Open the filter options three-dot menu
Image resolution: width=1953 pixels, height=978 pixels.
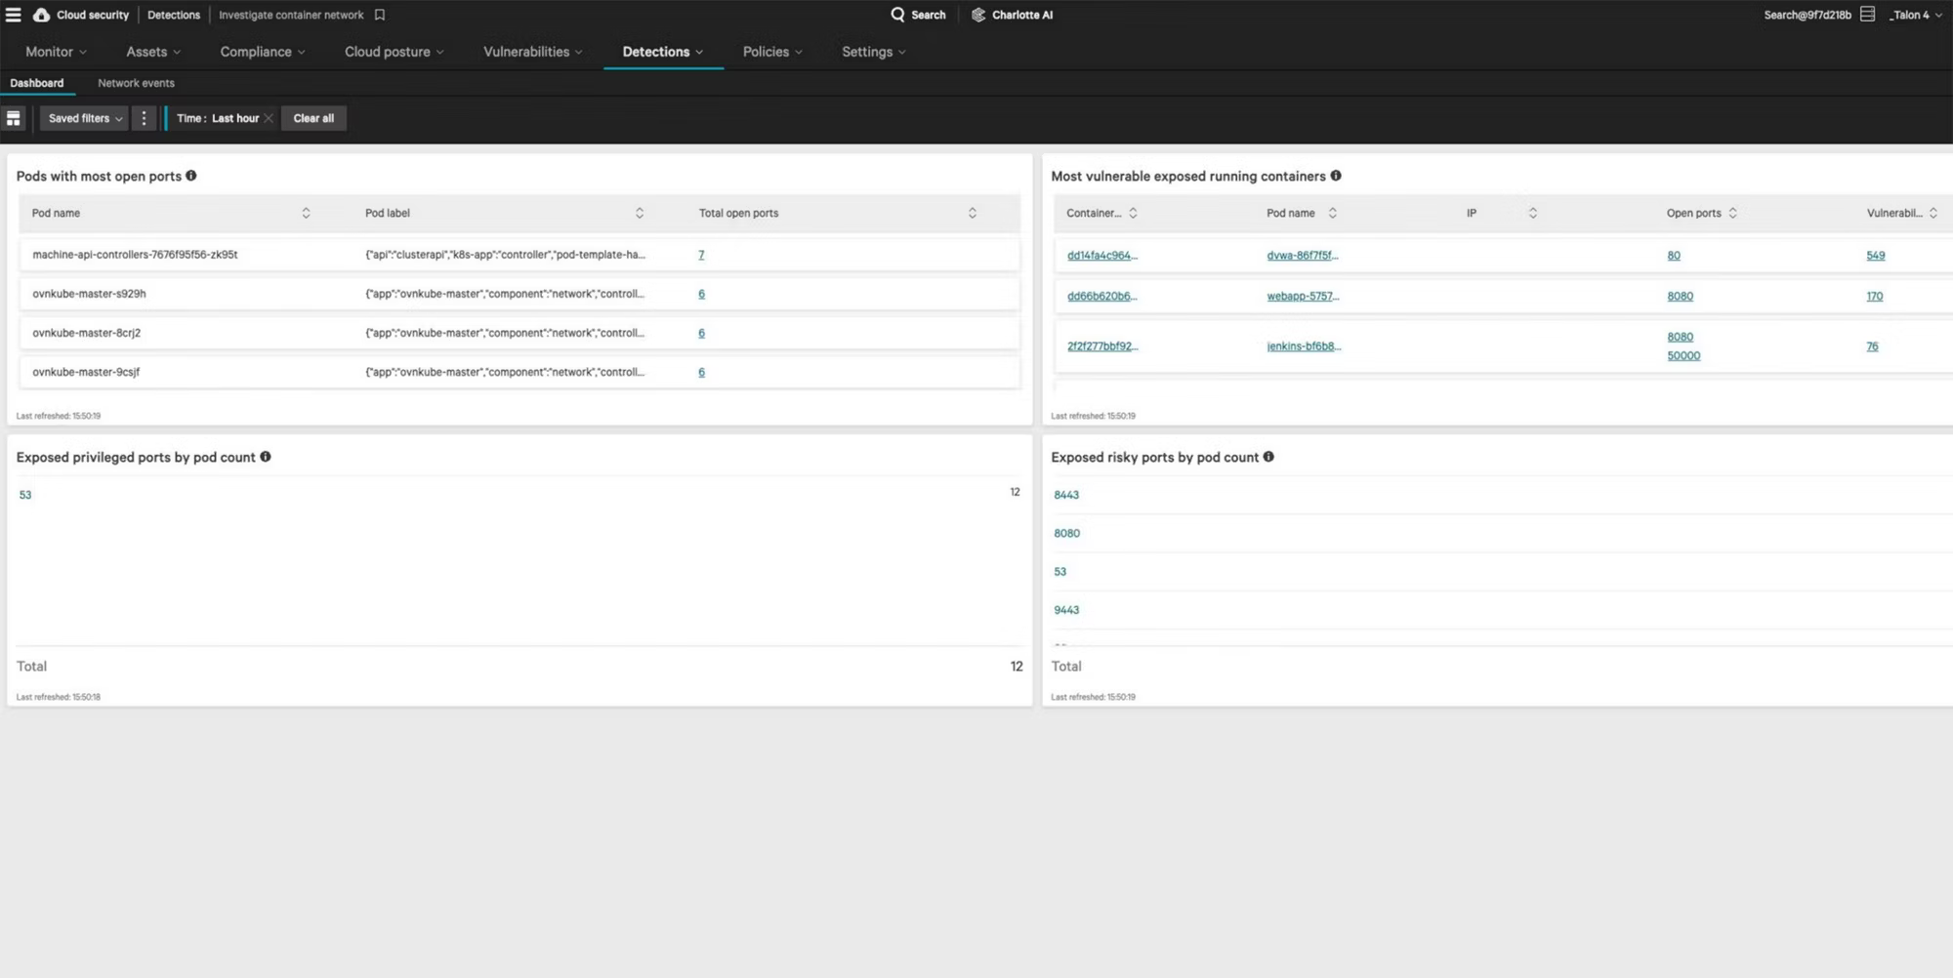[144, 118]
